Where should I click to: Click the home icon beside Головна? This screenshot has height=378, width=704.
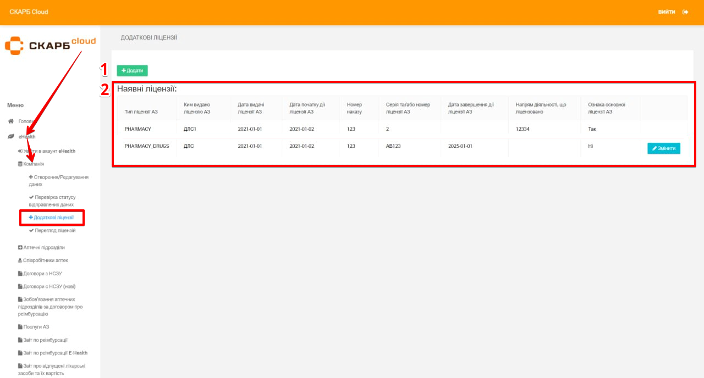pos(10,121)
